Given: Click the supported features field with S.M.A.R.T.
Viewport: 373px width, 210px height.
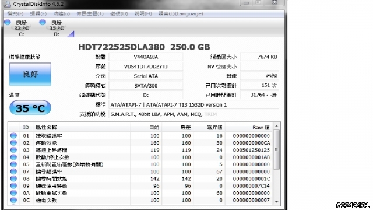Looking at the screenshot, I should (193, 114).
